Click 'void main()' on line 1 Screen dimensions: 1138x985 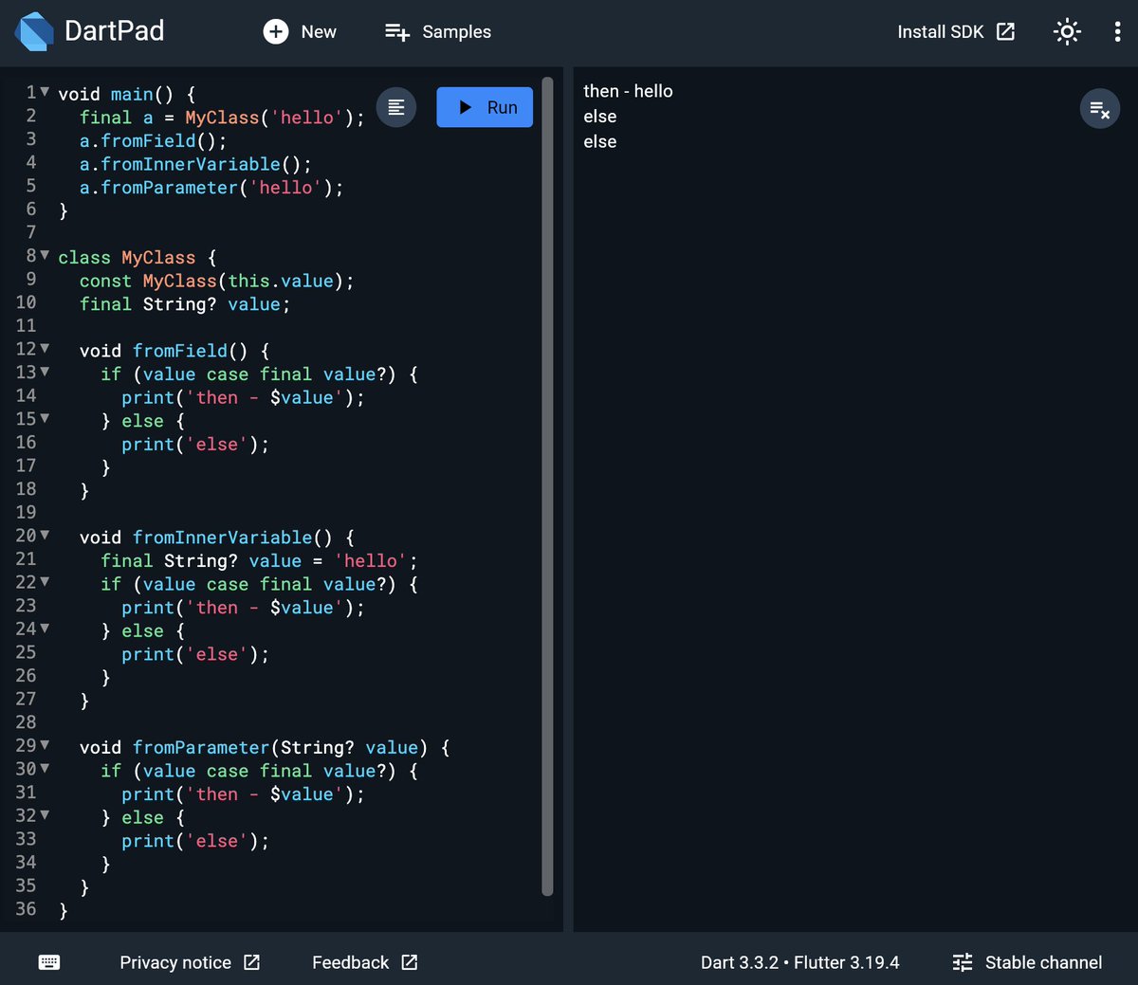click(116, 94)
